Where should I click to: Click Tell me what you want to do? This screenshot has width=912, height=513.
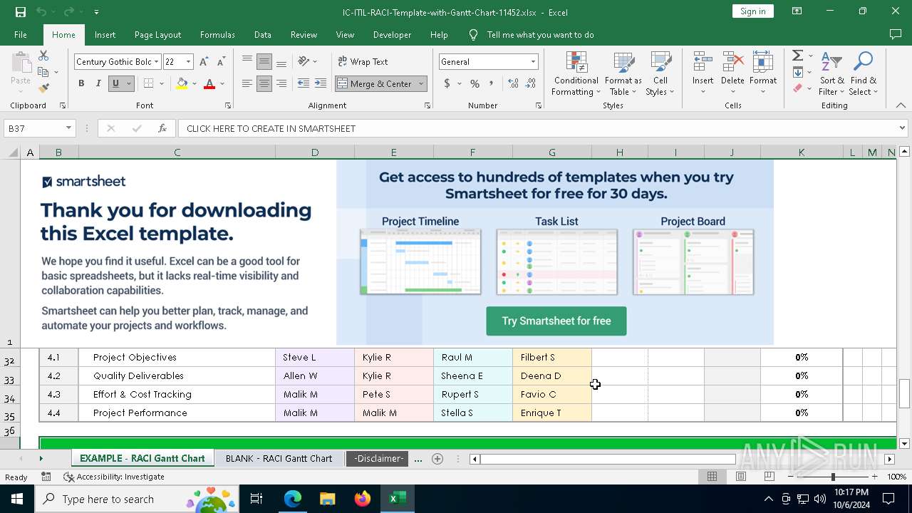coord(540,35)
